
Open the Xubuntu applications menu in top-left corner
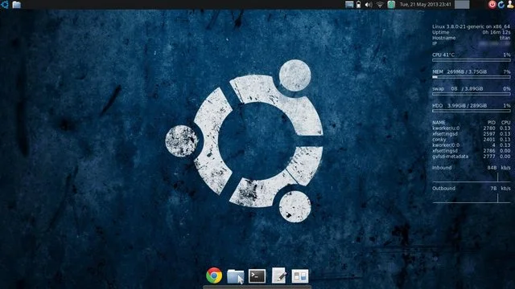(5, 5)
